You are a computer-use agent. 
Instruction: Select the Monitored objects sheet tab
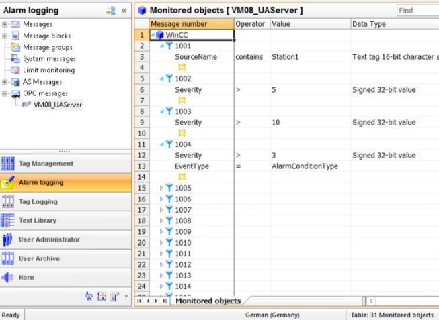208,301
